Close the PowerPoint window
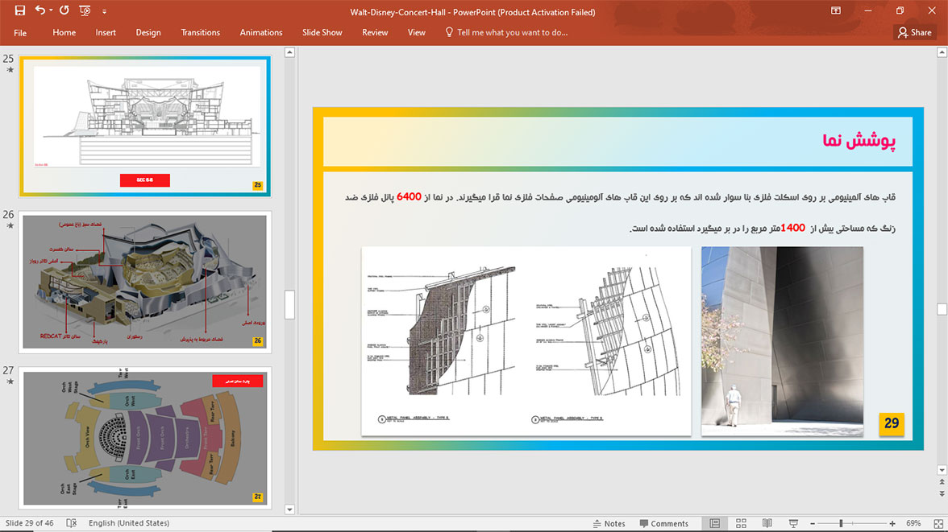This screenshot has height=532, width=948. (x=932, y=11)
